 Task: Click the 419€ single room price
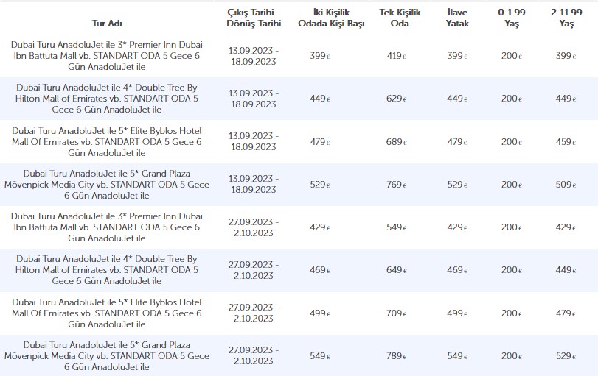[395, 56]
